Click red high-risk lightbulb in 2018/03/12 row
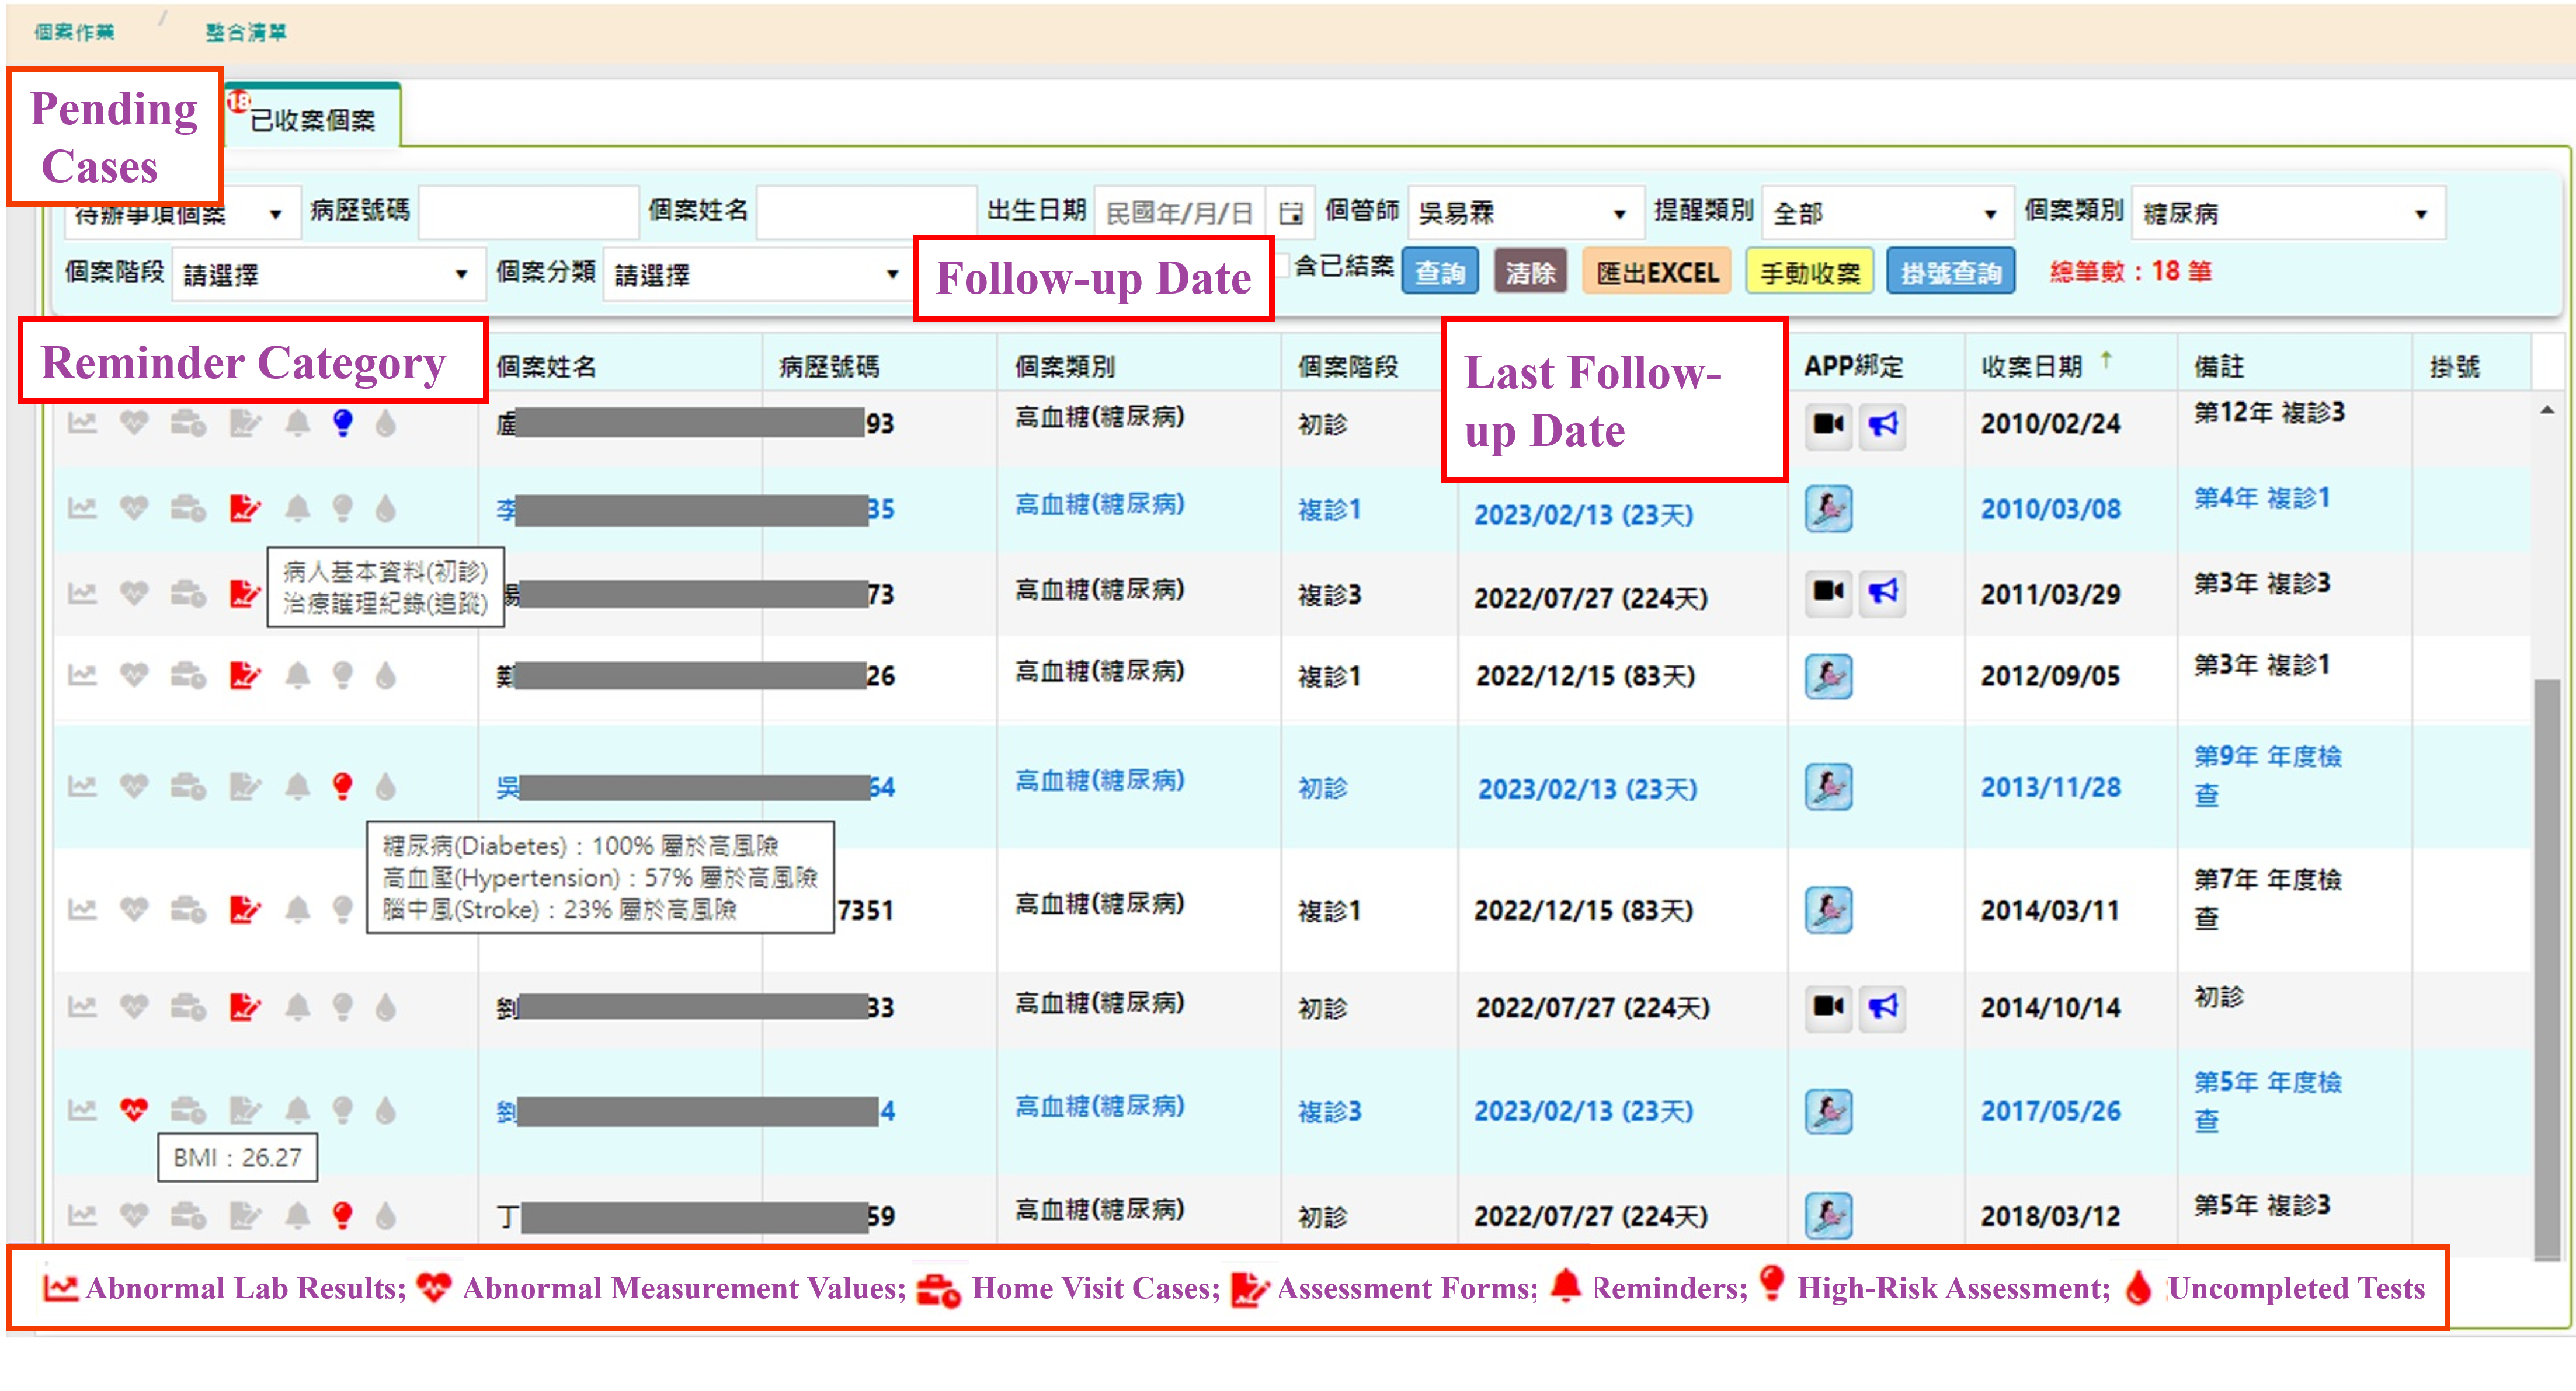 (343, 1215)
